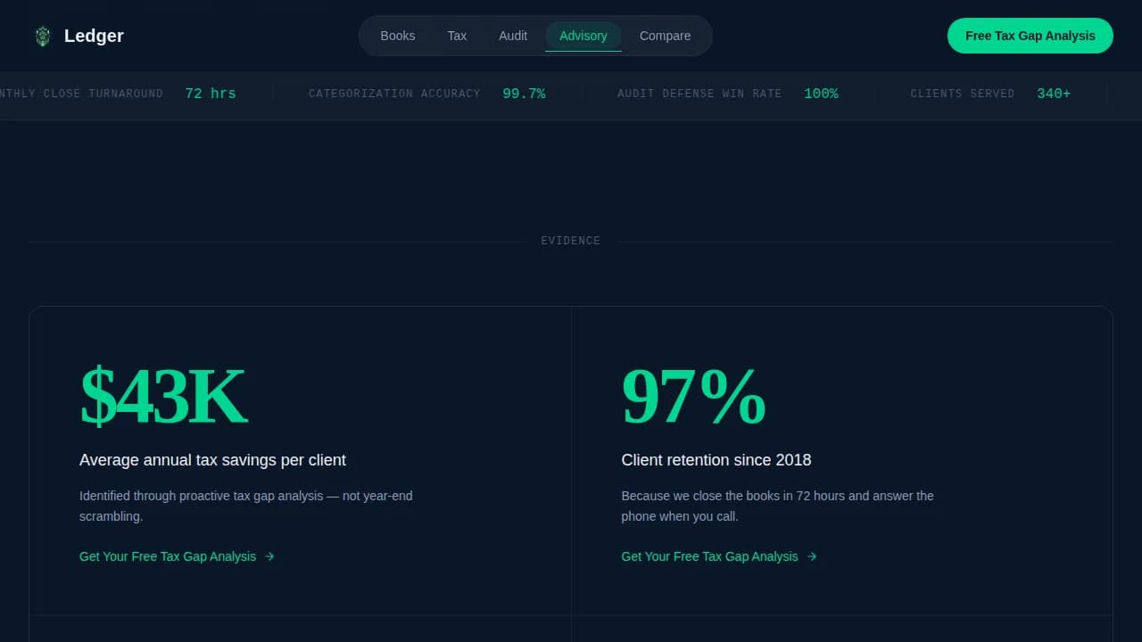This screenshot has height=642, width=1142.
Task: Click the arrow icon under tax savings
Action: (x=269, y=556)
